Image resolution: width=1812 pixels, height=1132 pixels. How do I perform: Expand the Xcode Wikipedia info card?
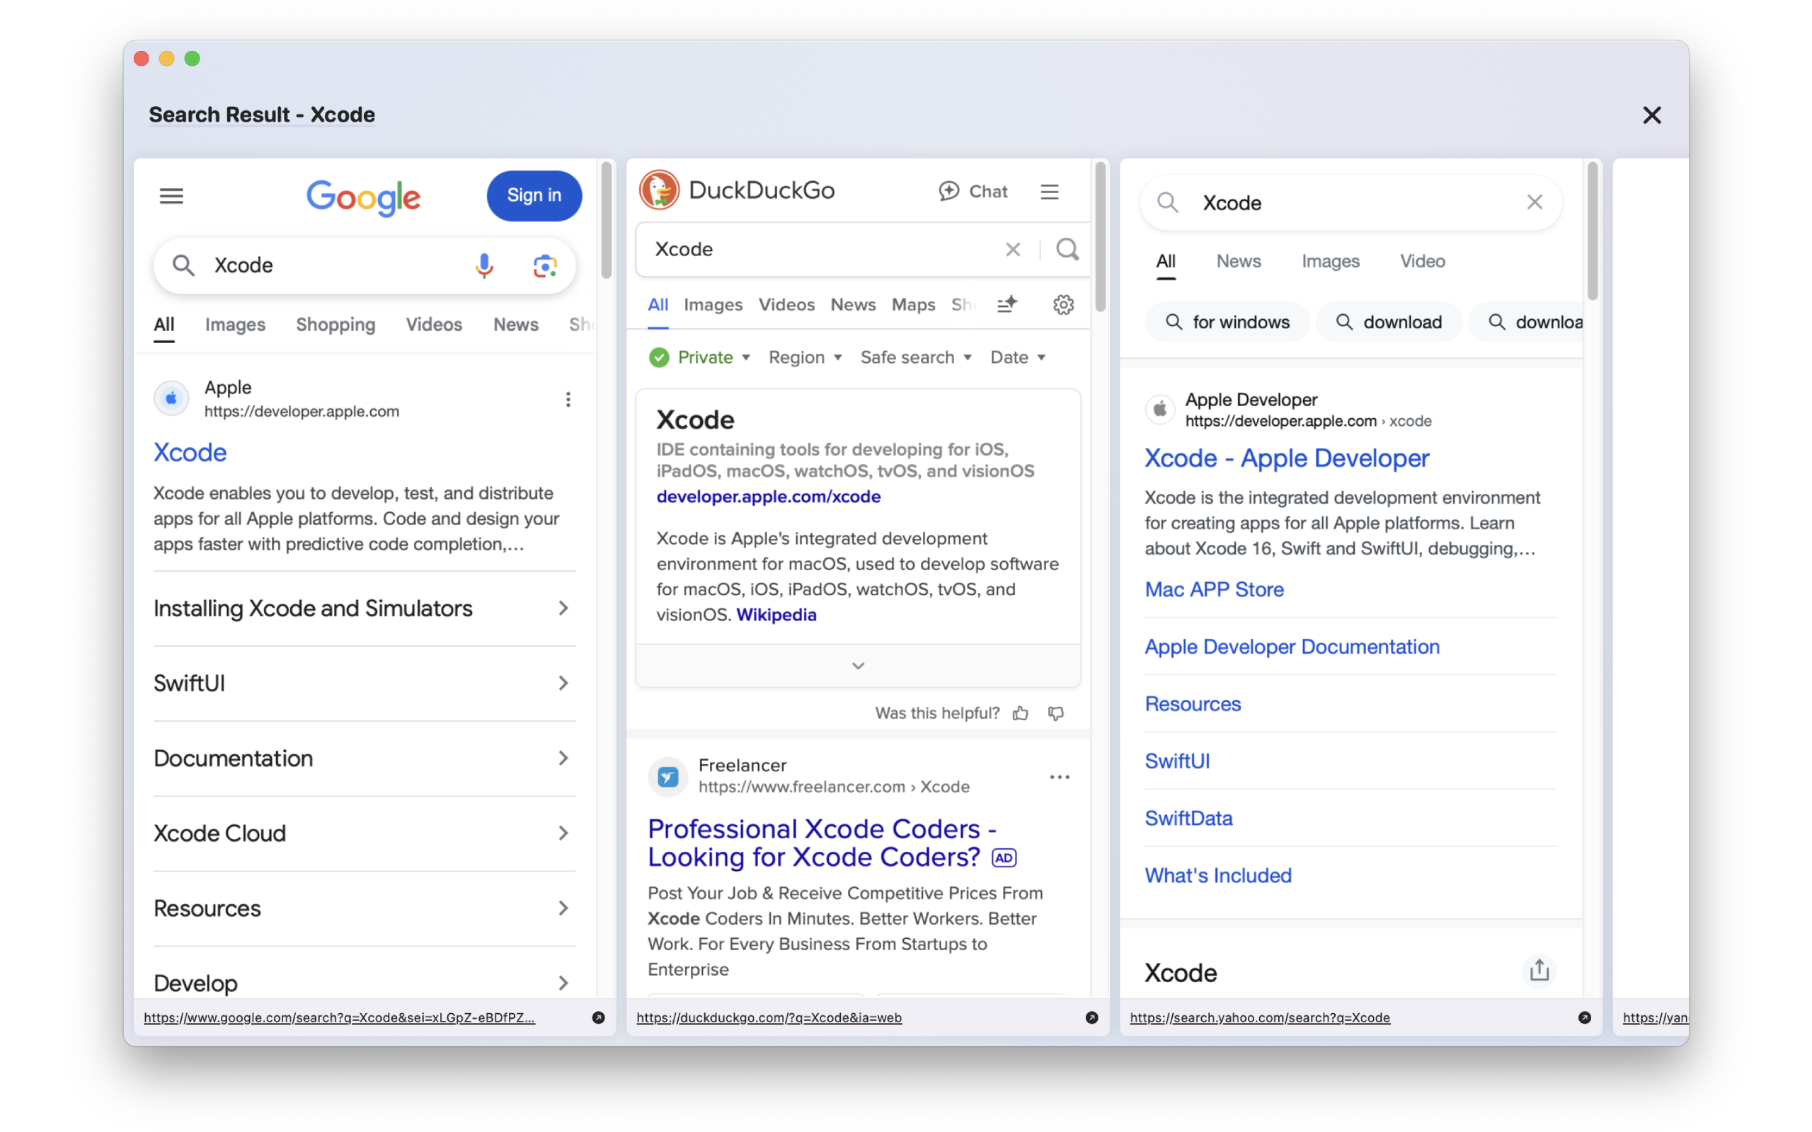(858, 666)
